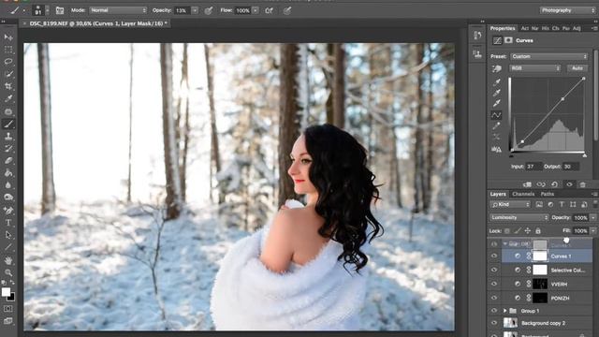The image size is (599, 337).
Task: Select the History Brush tool
Action: point(8,148)
